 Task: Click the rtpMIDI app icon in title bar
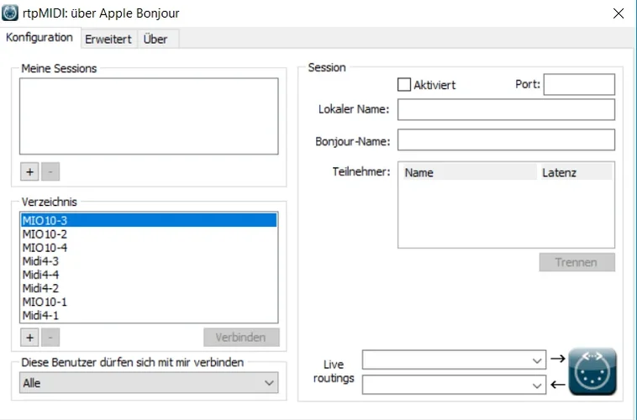[10, 13]
